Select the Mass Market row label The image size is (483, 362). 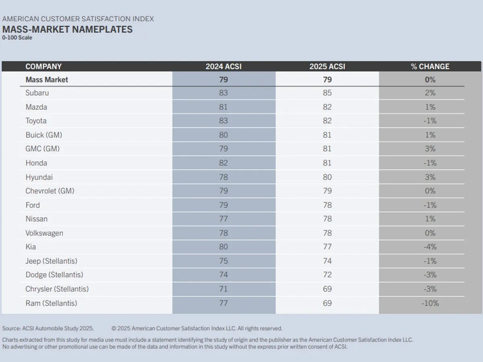[x=47, y=80]
